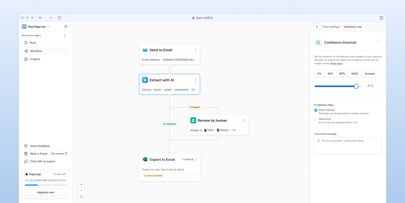Click the total amount field chip
The image size is (405, 203).
(181, 90)
